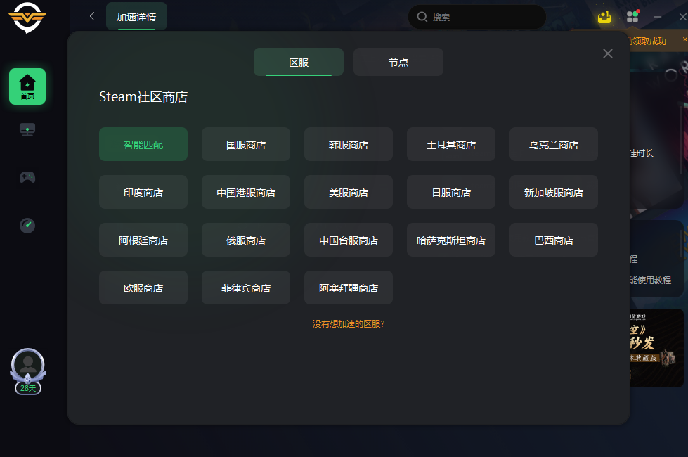Image resolution: width=688 pixels, height=457 pixels.
Task: Choose 哈萨克斯坦商店 region
Action: (x=451, y=240)
